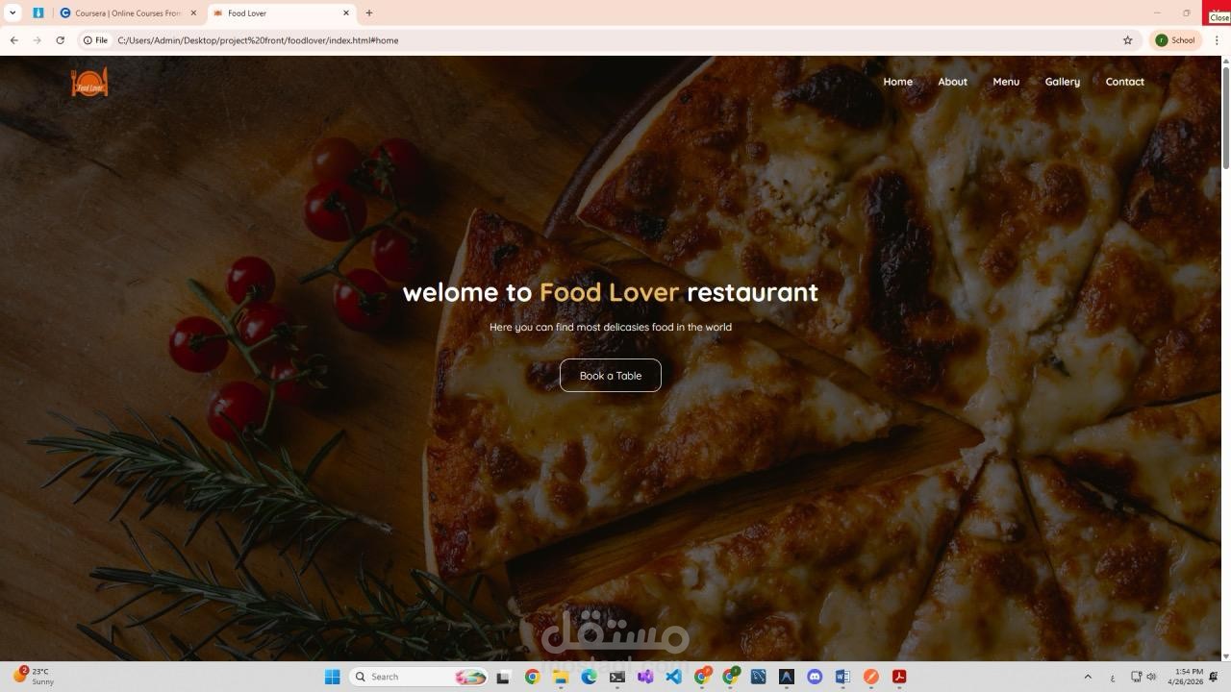Click the Food Lover logo in navbar
The width and height of the screenshot is (1231, 692).
point(89,83)
